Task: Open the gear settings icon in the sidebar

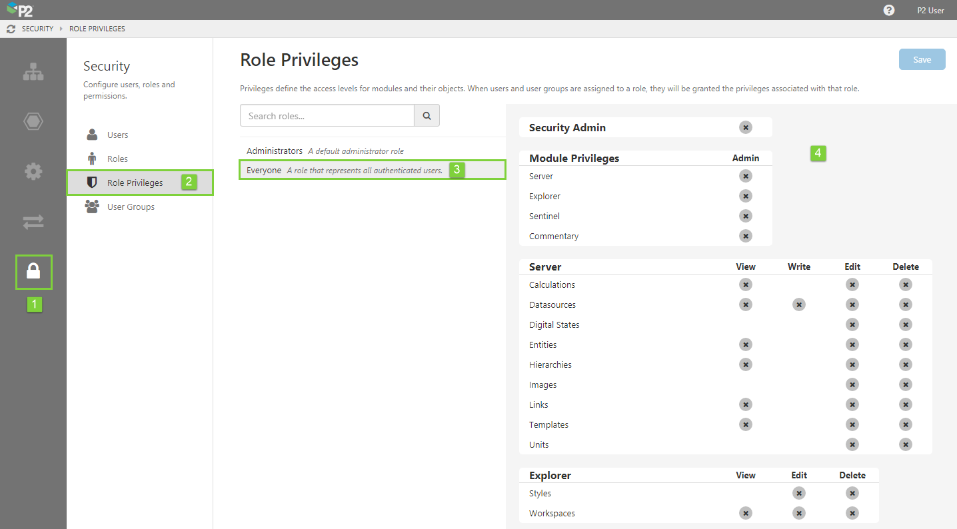Action: click(x=33, y=171)
